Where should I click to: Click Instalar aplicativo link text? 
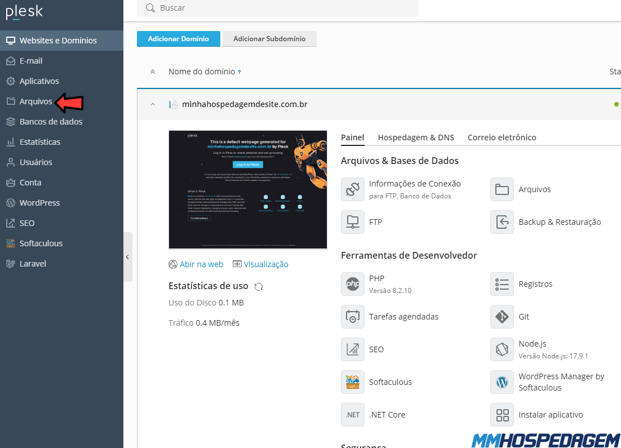click(551, 415)
